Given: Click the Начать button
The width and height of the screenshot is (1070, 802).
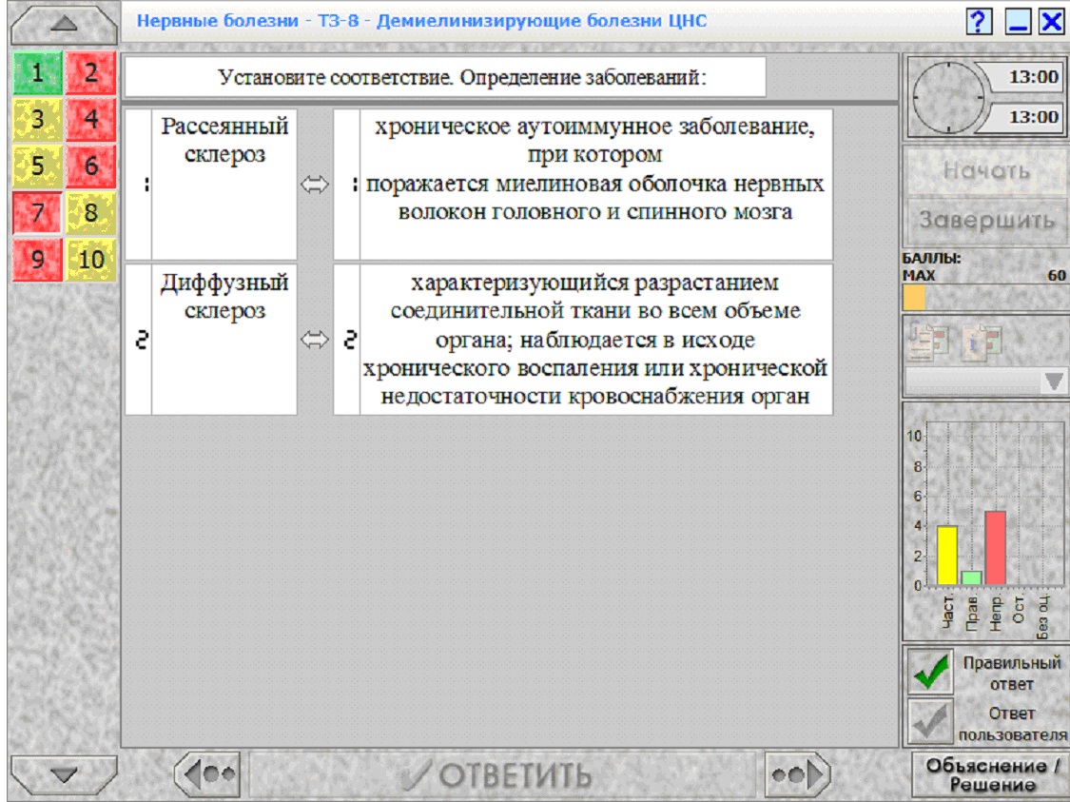Looking at the screenshot, I should pyautogui.click(x=986, y=170).
